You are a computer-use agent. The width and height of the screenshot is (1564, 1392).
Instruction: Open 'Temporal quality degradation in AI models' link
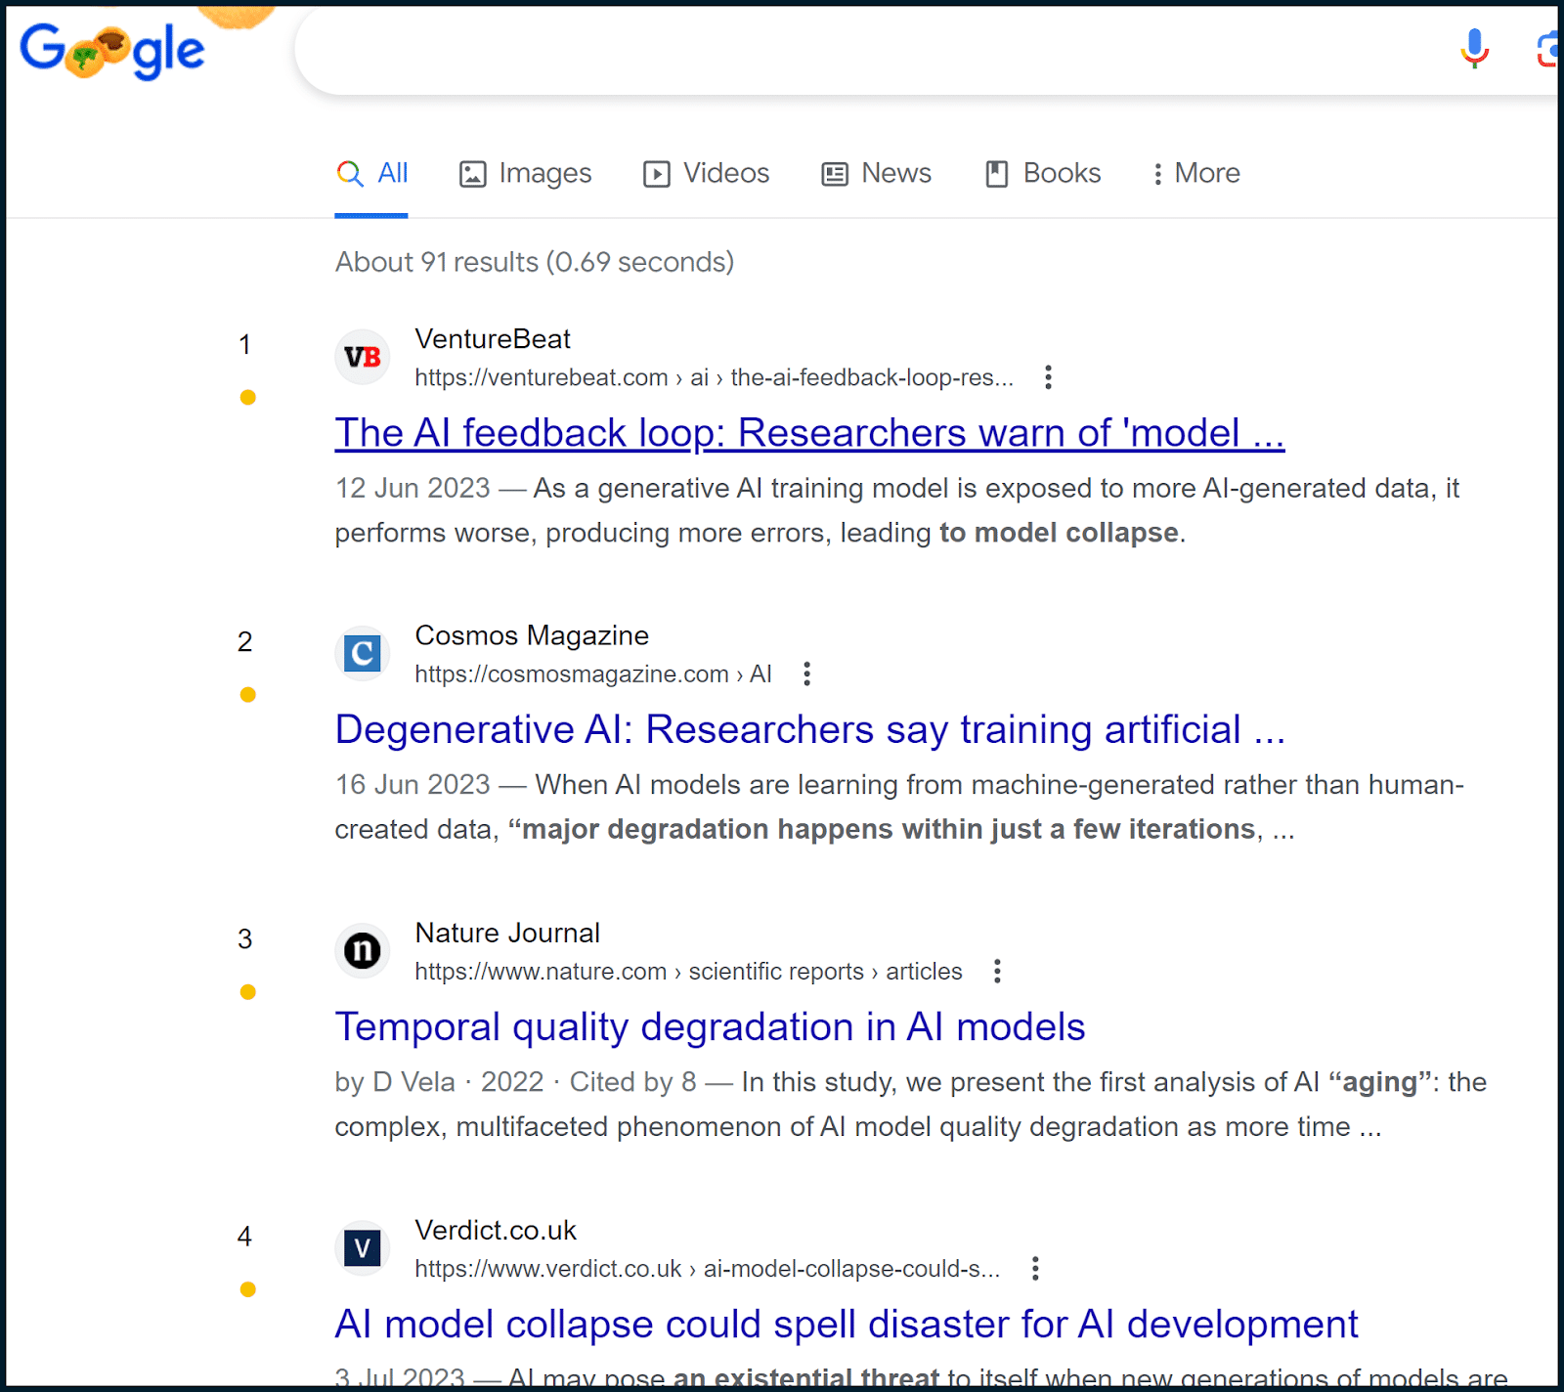tap(710, 1027)
